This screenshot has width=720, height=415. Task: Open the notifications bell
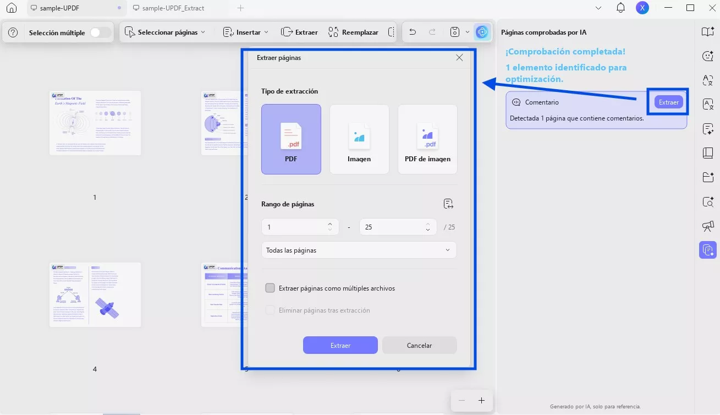click(621, 8)
